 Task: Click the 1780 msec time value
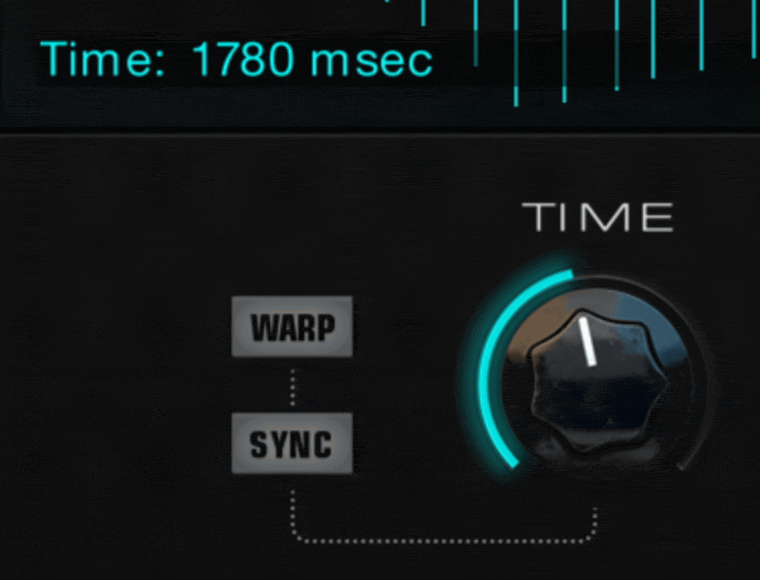tap(312, 59)
